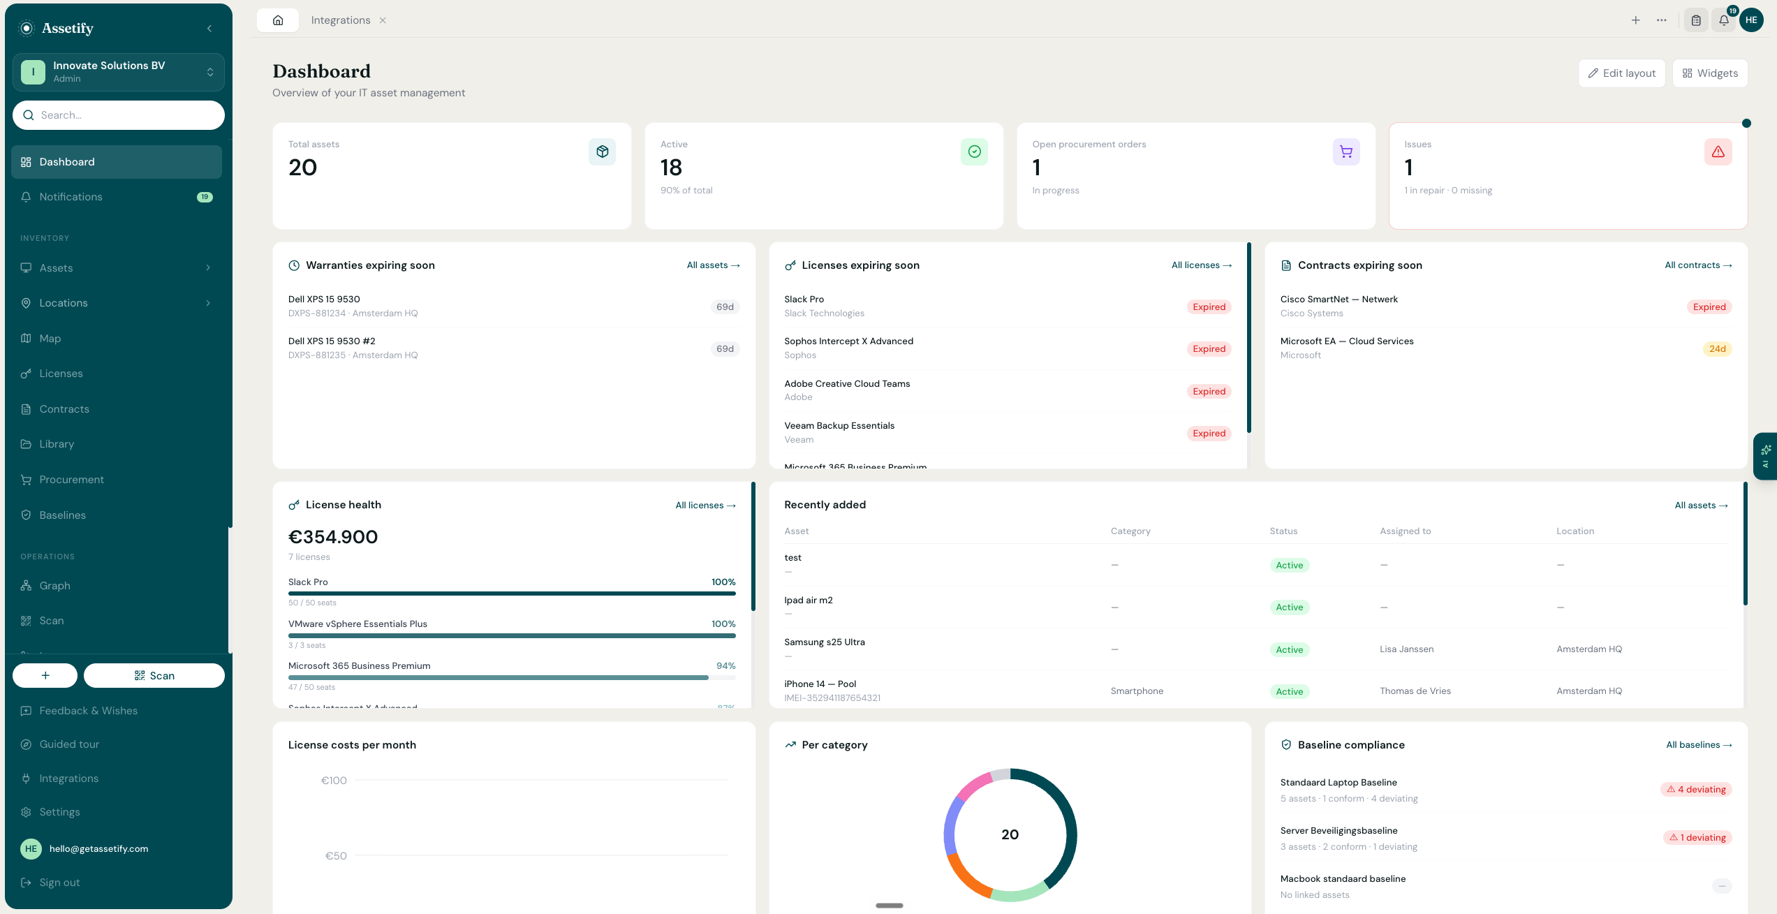The width and height of the screenshot is (1777, 914).
Task: Open All contracts link
Action: pyautogui.click(x=1698, y=265)
